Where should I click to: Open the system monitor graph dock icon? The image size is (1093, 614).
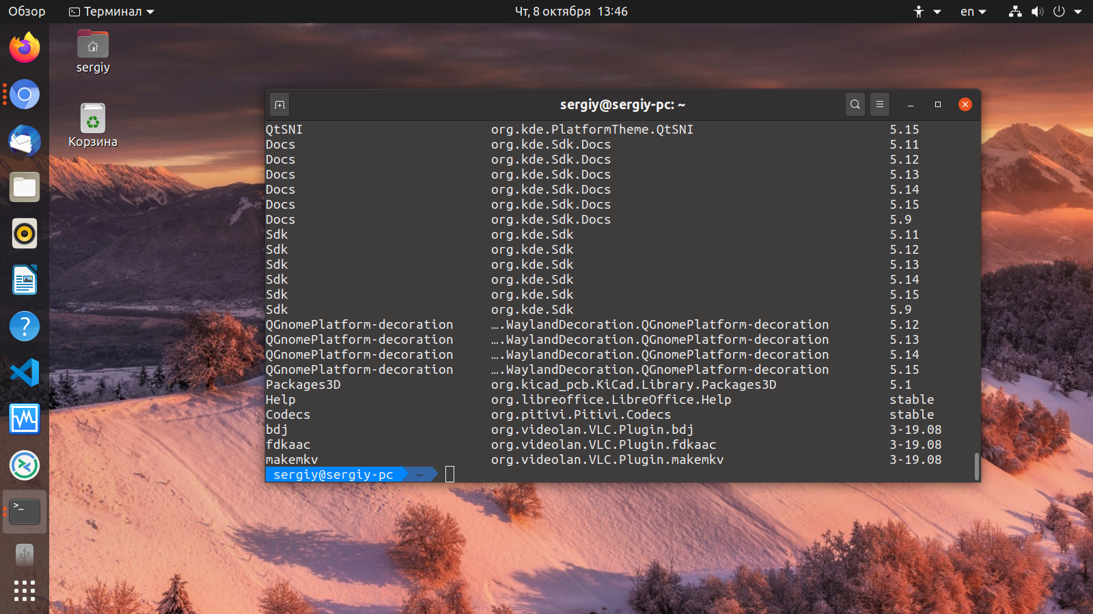click(x=25, y=419)
